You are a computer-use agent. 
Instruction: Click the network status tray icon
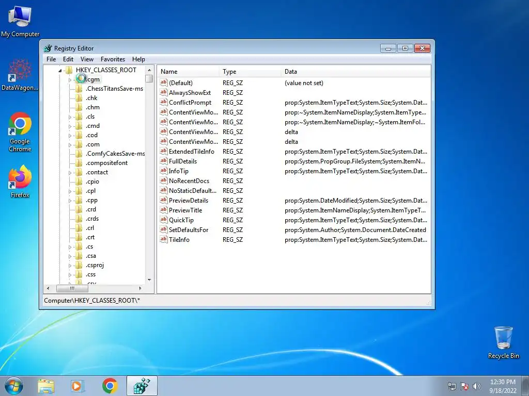pyautogui.click(x=452, y=386)
